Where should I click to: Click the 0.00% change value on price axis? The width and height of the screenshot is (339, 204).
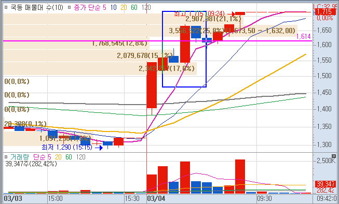[x=325, y=18]
